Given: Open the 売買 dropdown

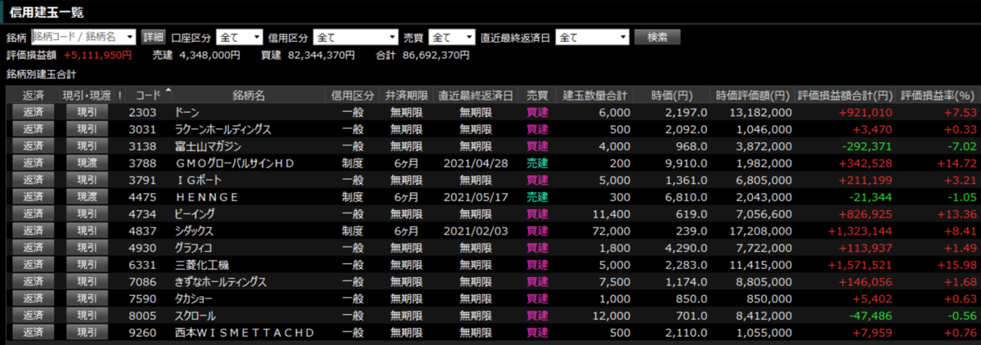Looking at the screenshot, I should click(x=452, y=37).
